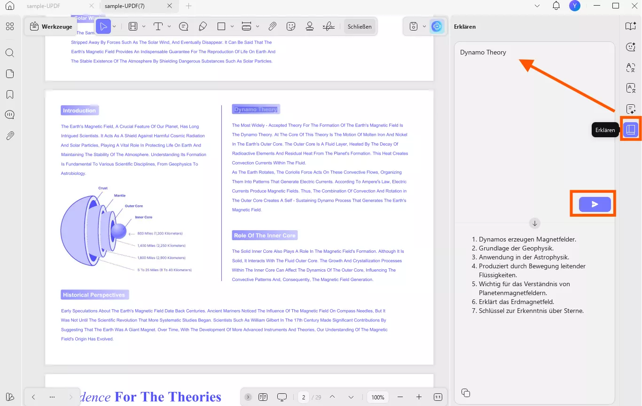Expand the rectangle shape dropdown
Screen dimensions: 642x406
click(x=232, y=27)
